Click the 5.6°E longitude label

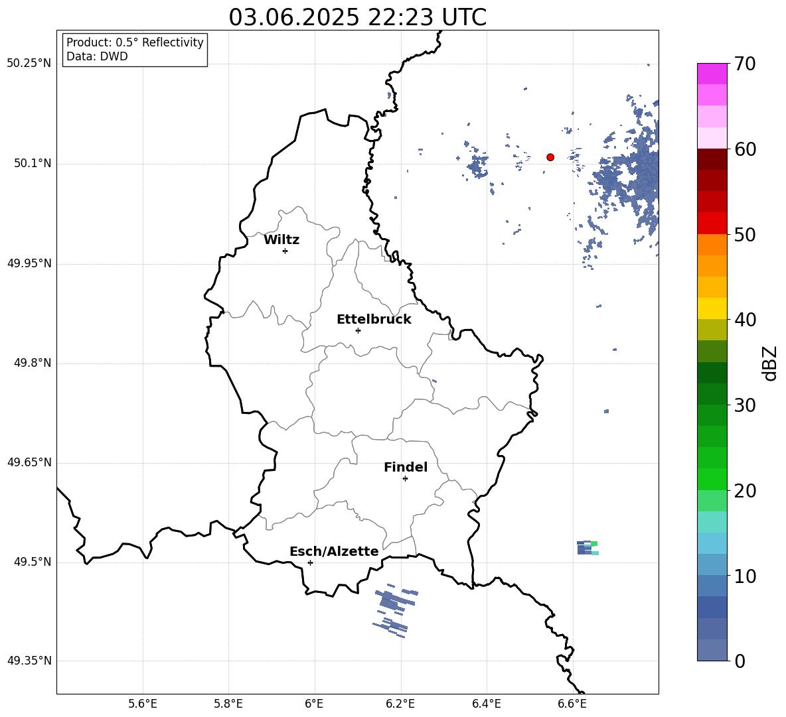click(x=143, y=704)
